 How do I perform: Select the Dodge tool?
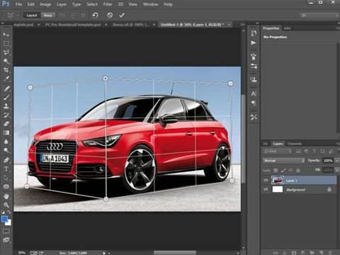(x=6, y=150)
